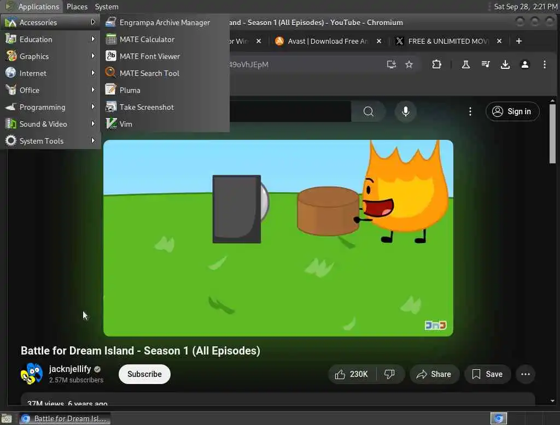The height and width of the screenshot is (425, 560).
Task: Save the video to a playlist
Action: [x=487, y=374]
